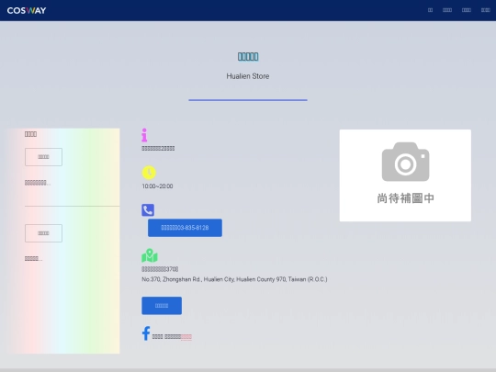Click the COSWAY logo in the header
The width and height of the screenshot is (496, 372).
pos(27,10)
